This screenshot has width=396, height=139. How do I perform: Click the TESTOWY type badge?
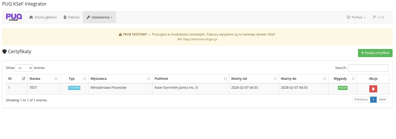tap(74, 88)
